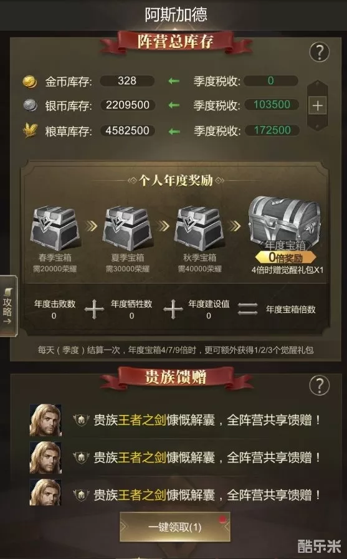Select third 王者之剑 gift entry avatar

click(45, 493)
